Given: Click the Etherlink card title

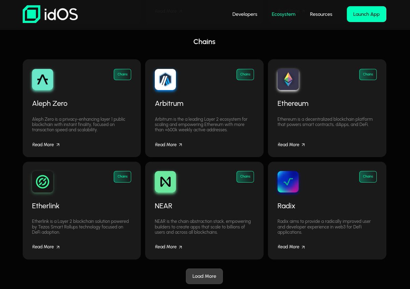Looking at the screenshot, I should pyautogui.click(x=45, y=206).
